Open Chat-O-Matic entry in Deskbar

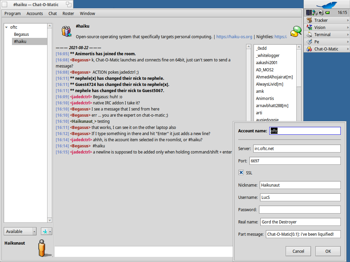pyautogui.click(x=326, y=49)
